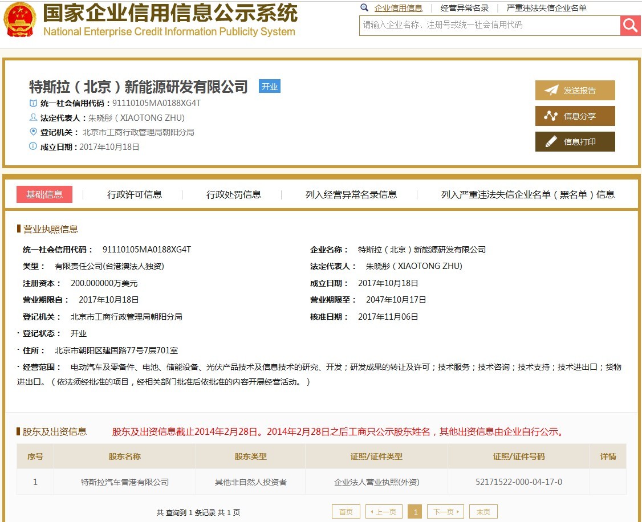Select the 企业信用信息 search category
Viewport: 642px width, 522px height.
pos(399,8)
